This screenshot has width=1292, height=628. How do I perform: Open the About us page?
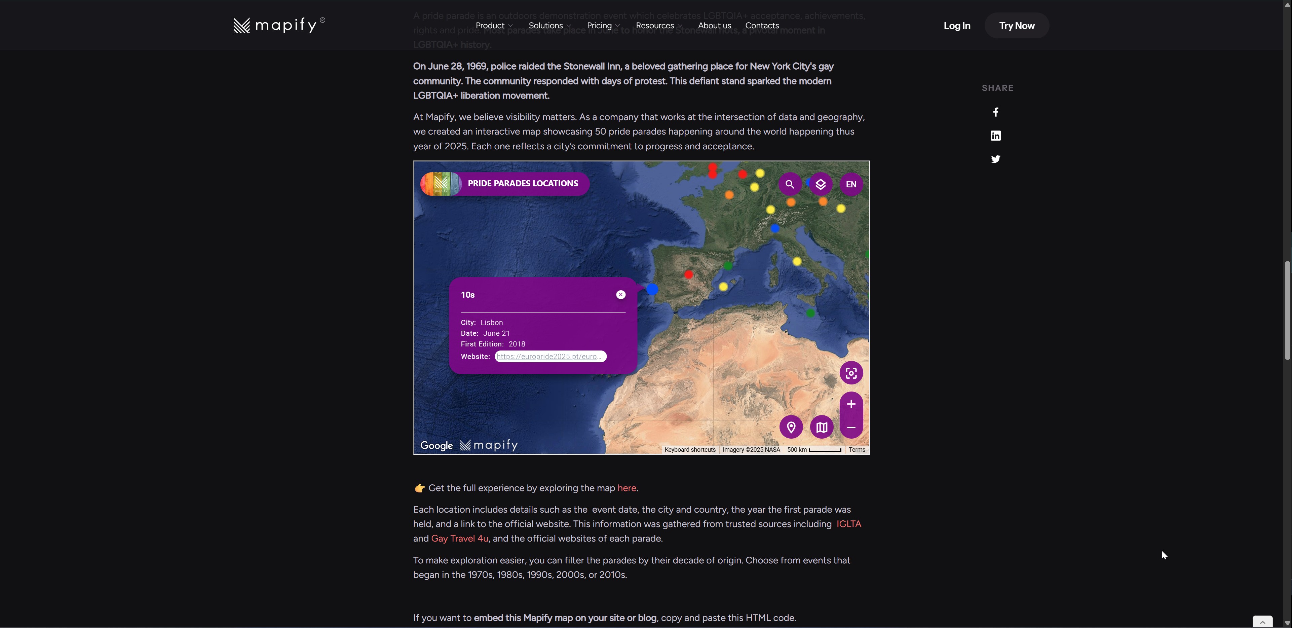(x=714, y=25)
